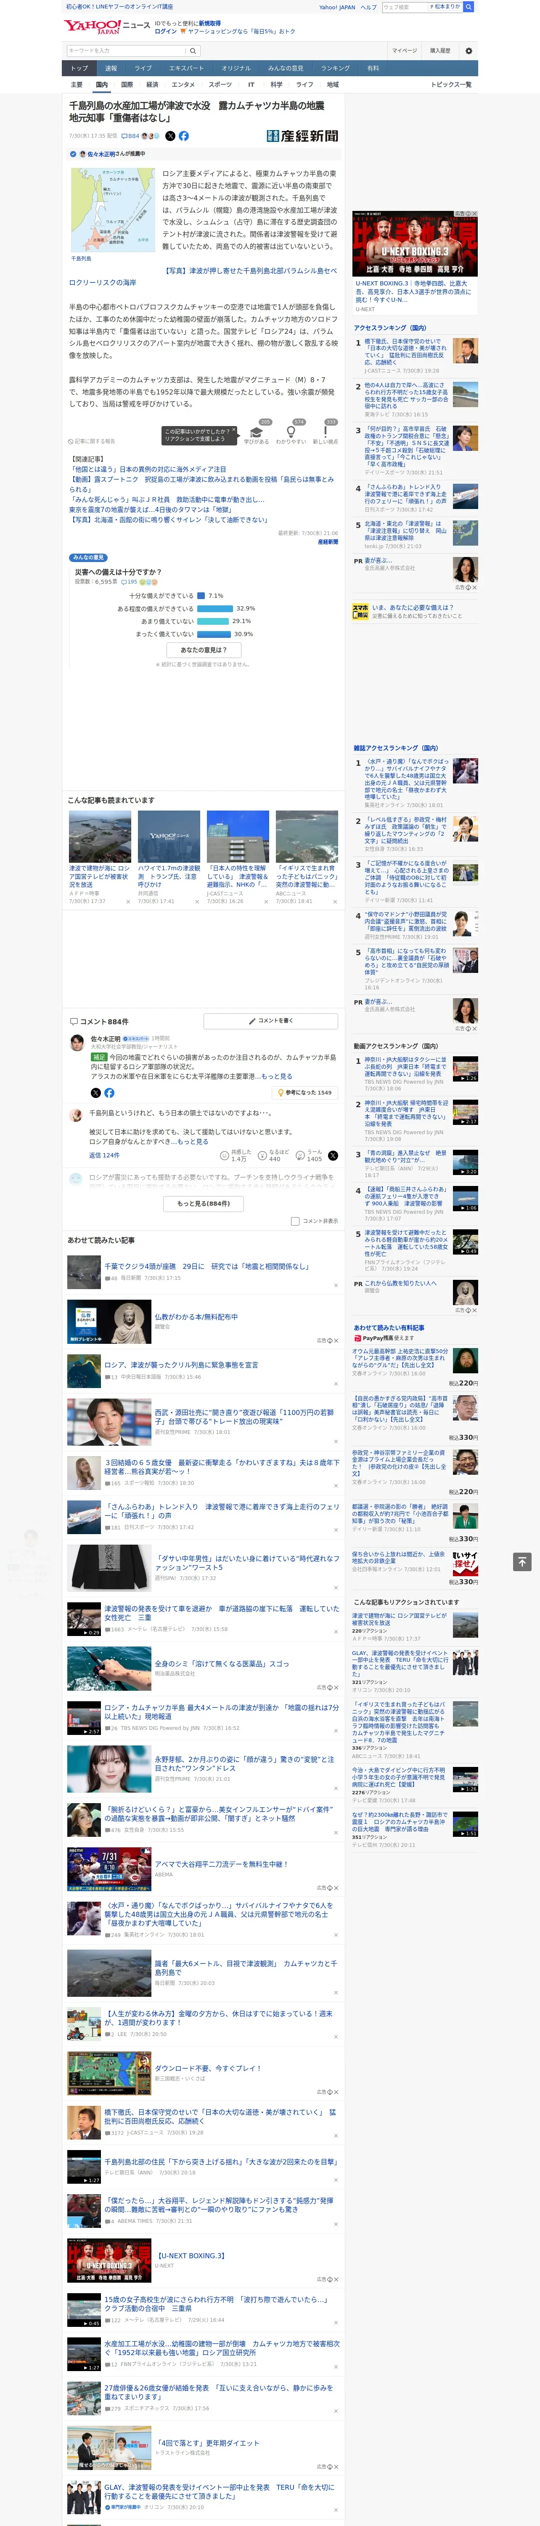This screenshot has width=540, height=2526.
Task: Open the トップ navigation tab
Action: (x=79, y=68)
